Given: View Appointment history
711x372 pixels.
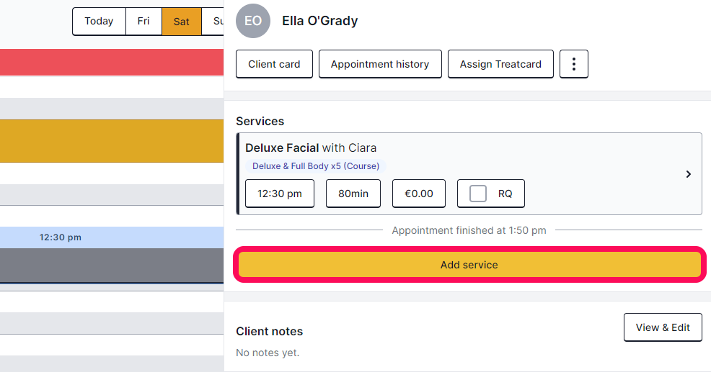Looking at the screenshot, I should tap(380, 64).
